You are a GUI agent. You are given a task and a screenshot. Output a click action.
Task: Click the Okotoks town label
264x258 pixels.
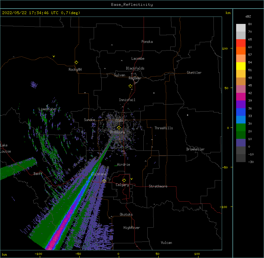pyautogui.click(x=126, y=214)
